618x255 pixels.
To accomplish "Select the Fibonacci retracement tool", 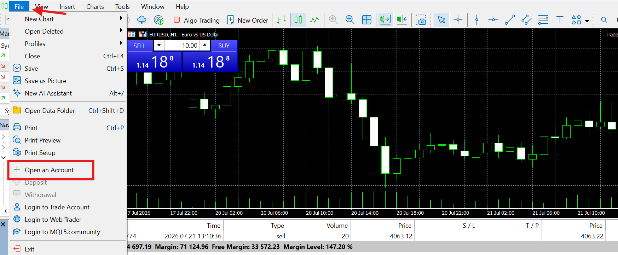I will pyautogui.click(x=543, y=20).
